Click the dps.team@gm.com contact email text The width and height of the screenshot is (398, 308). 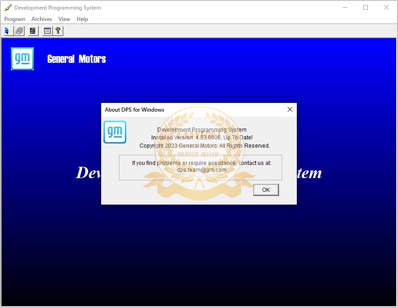pos(202,170)
